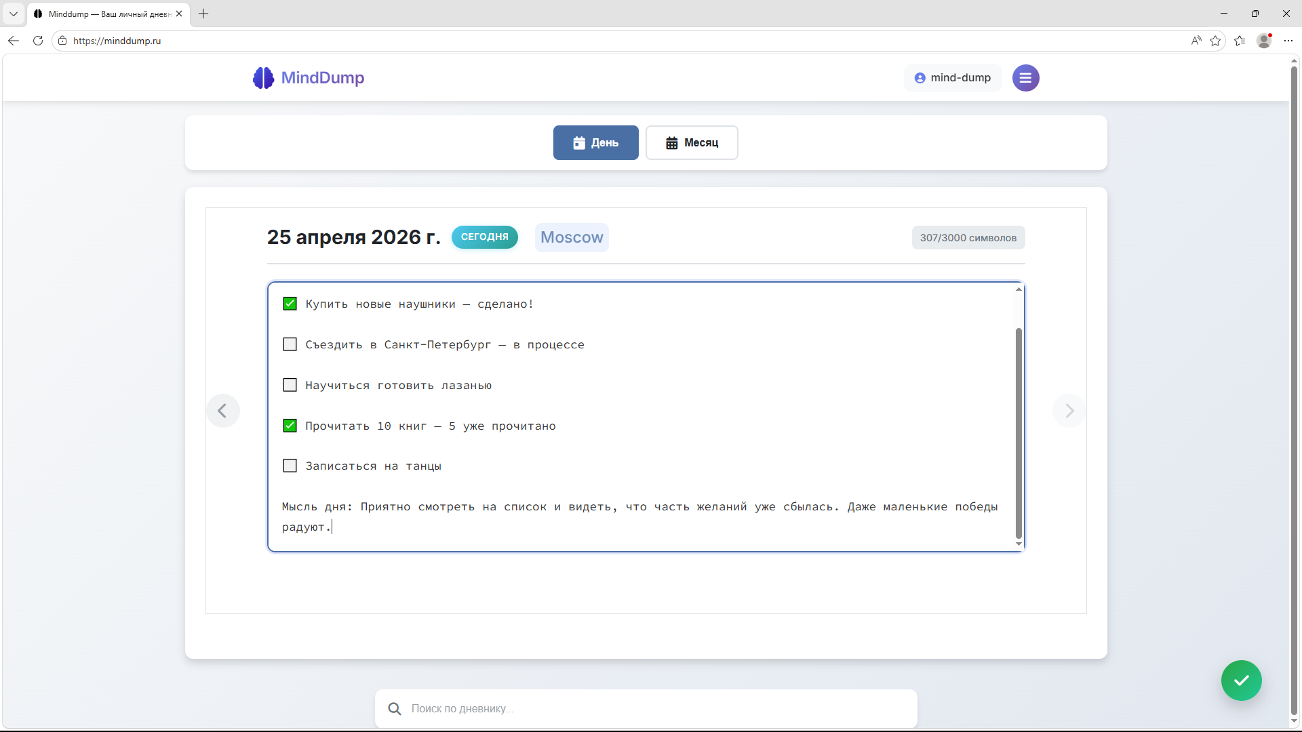The height and width of the screenshot is (732, 1302).
Task: Add page to favorites via star icon
Action: click(x=1216, y=41)
